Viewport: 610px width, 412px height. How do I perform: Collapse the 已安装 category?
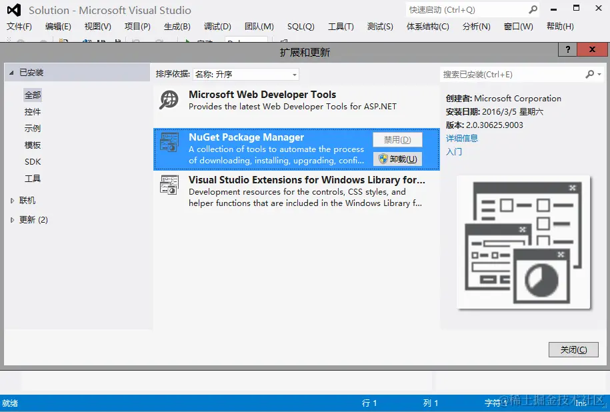pos(12,73)
